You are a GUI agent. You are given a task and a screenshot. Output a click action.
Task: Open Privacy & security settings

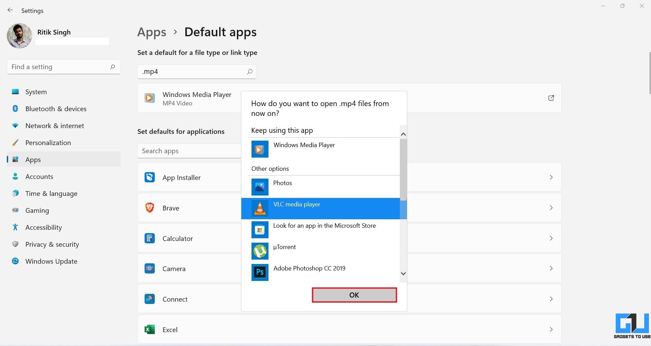click(x=63, y=244)
